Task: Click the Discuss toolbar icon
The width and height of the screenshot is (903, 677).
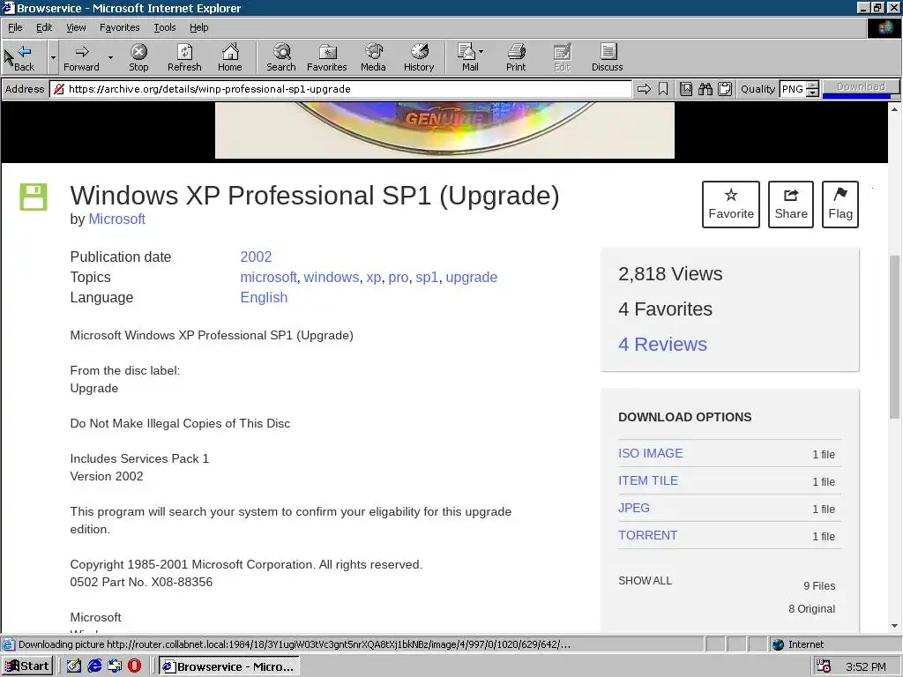Action: point(607,57)
